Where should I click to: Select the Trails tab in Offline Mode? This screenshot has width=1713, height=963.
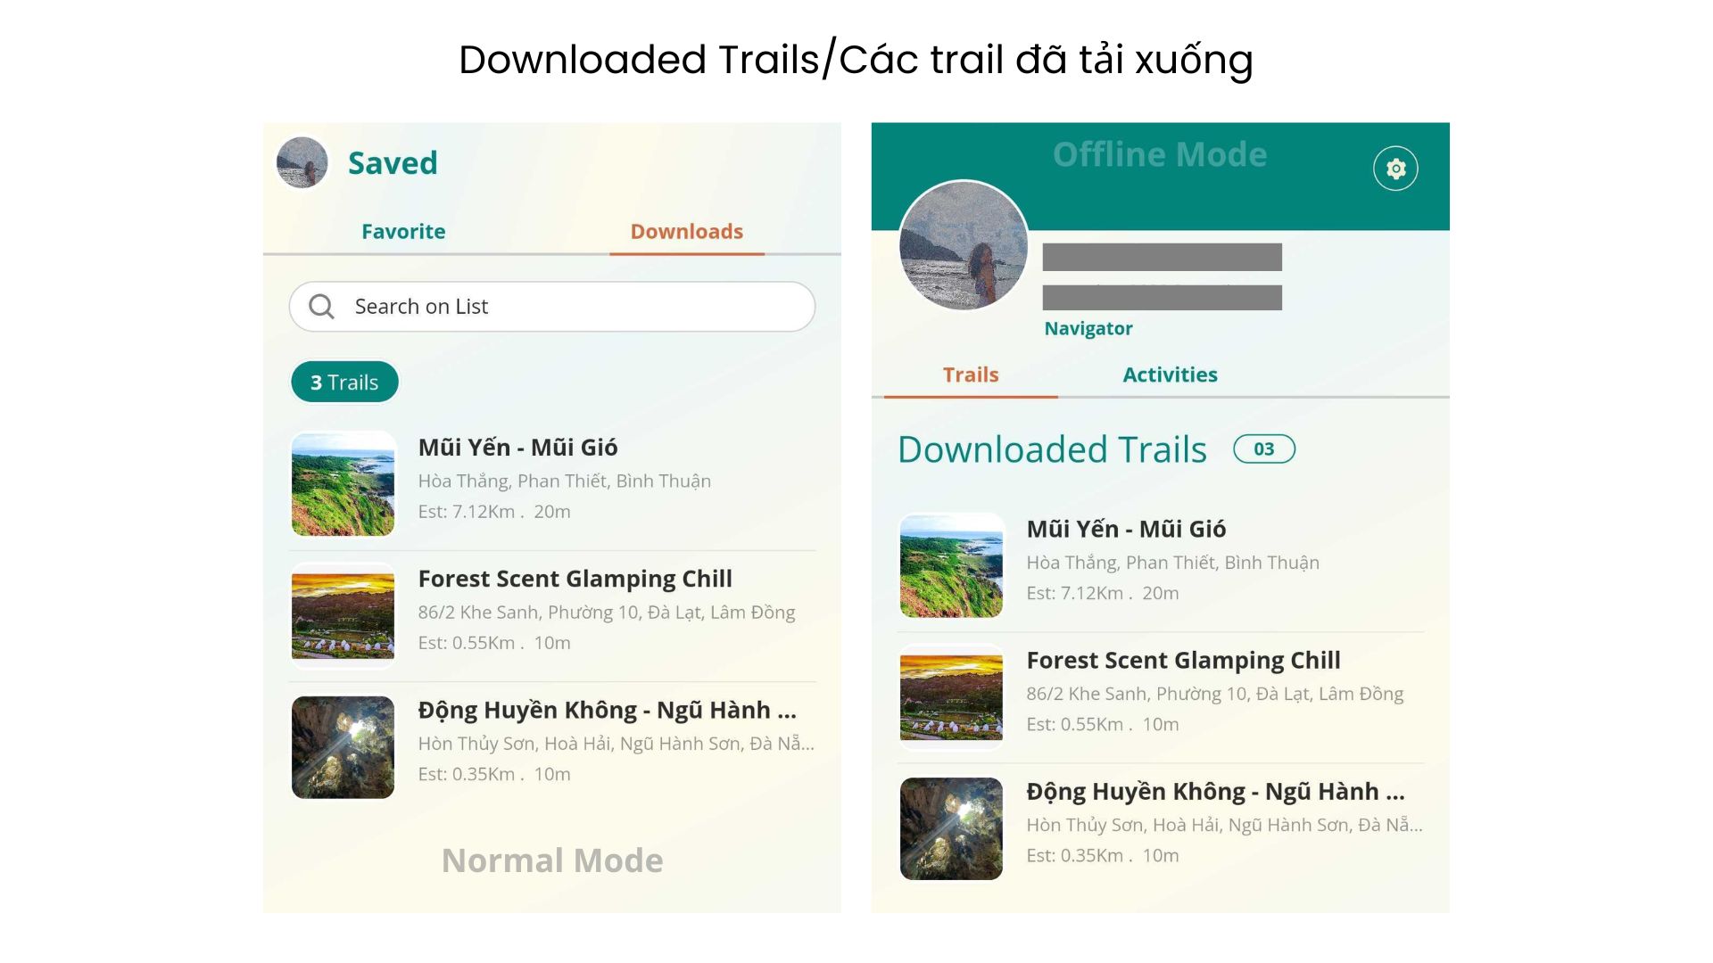point(970,374)
